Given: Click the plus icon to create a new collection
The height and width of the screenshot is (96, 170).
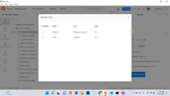Looking at the screenshot, I should 14,20.
